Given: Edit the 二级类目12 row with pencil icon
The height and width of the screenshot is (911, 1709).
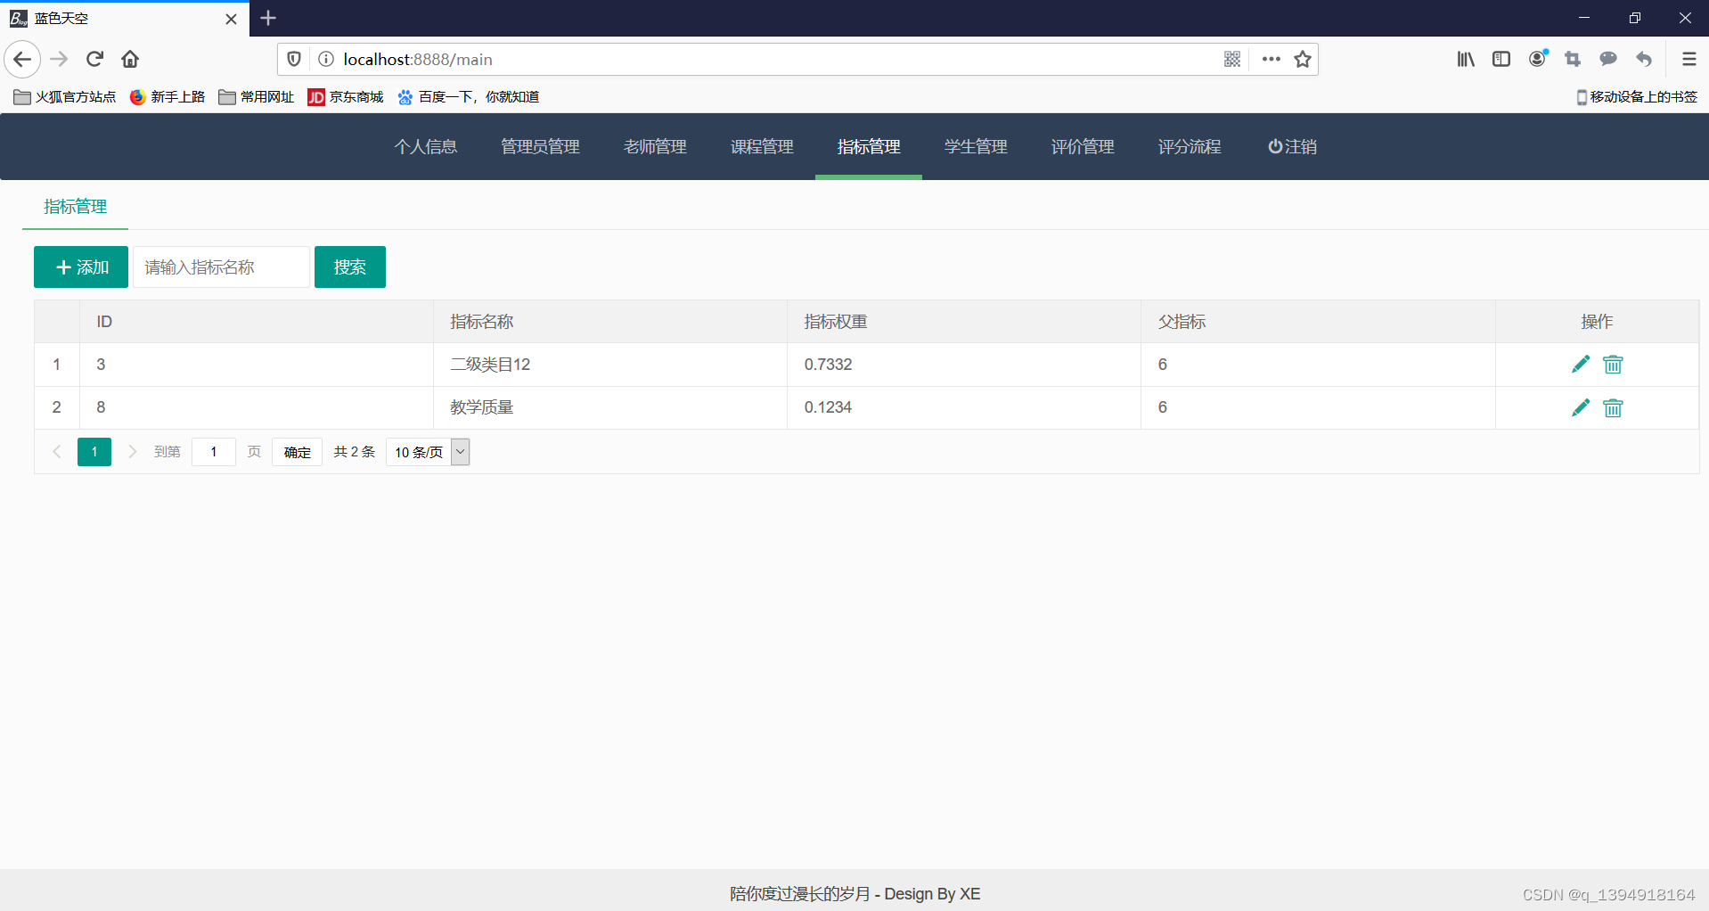Looking at the screenshot, I should click(x=1580, y=364).
